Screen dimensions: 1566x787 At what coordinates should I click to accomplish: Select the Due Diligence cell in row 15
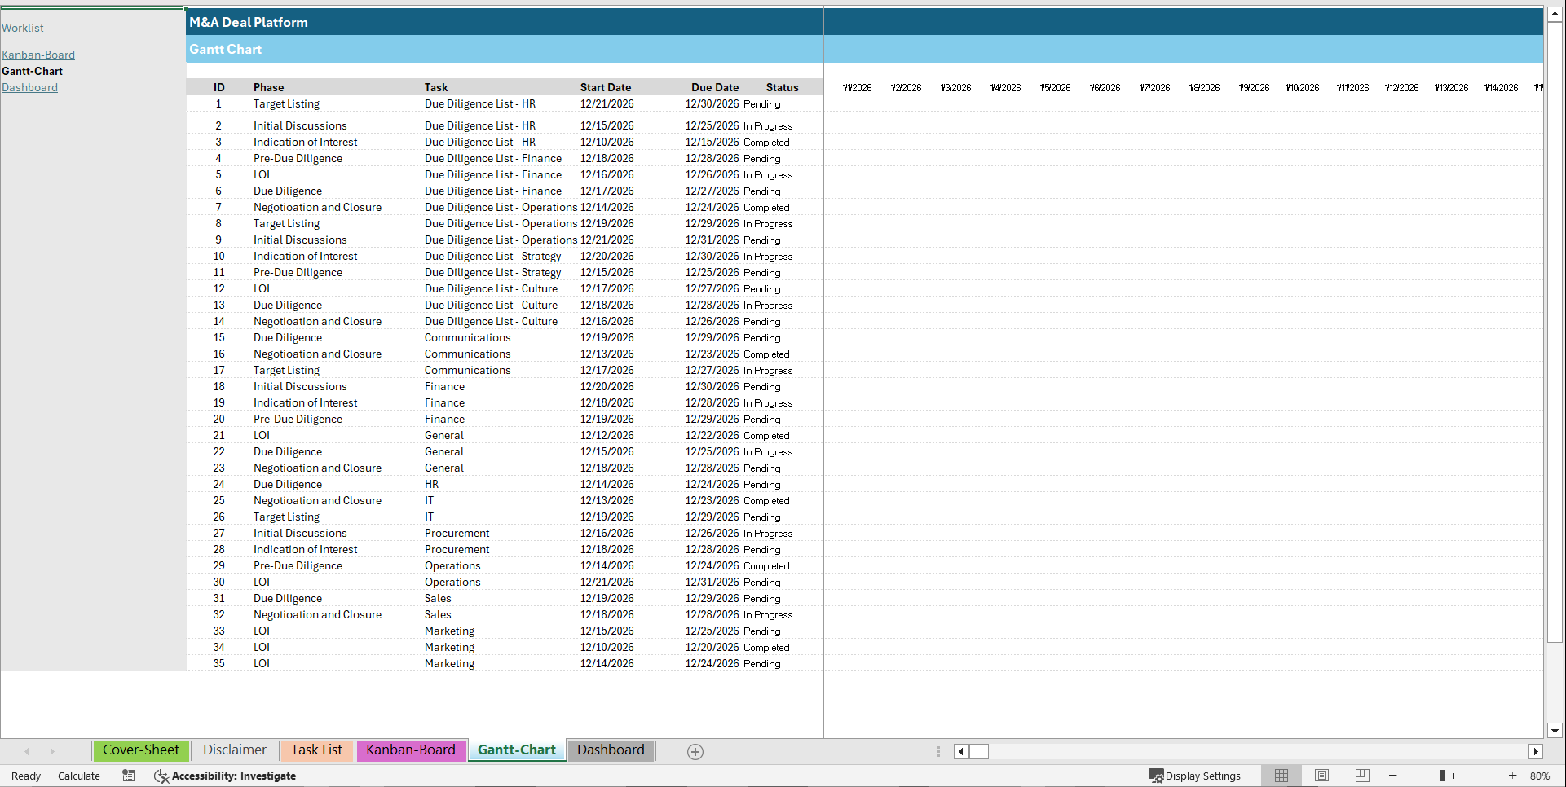287,337
